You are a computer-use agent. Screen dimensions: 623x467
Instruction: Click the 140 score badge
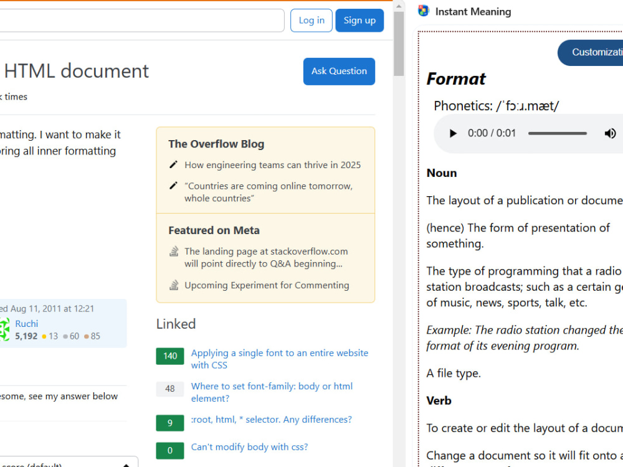[170, 356]
